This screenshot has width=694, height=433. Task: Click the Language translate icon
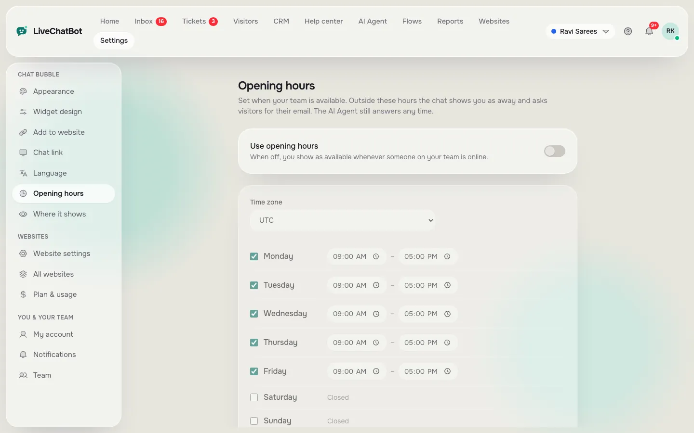(x=23, y=173)
